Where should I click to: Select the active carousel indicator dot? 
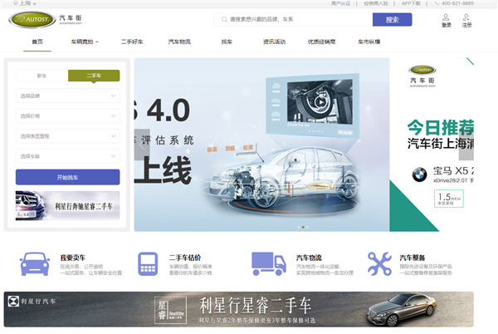[303, 227]
